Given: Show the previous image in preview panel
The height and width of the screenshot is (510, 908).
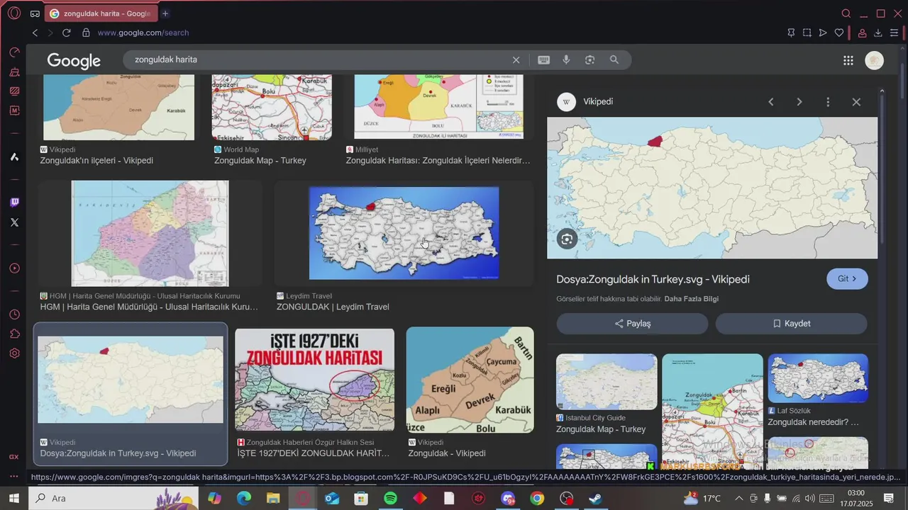Looking at the screenshot, I should click(x=771, y=102).
